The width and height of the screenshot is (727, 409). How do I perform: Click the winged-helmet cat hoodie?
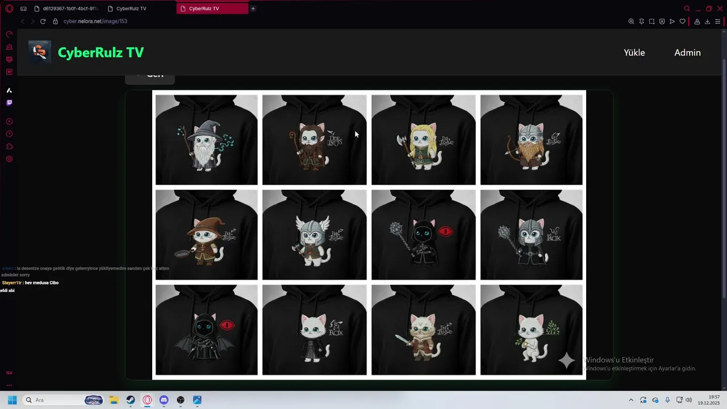(314, 235)
